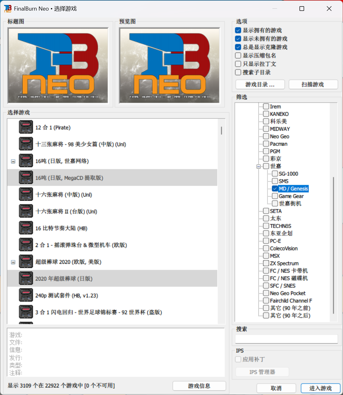This screenshot has height=395, width=343.
Task: Uncheck MD / Genesis filter checkbox
Action: click(275, 189)
